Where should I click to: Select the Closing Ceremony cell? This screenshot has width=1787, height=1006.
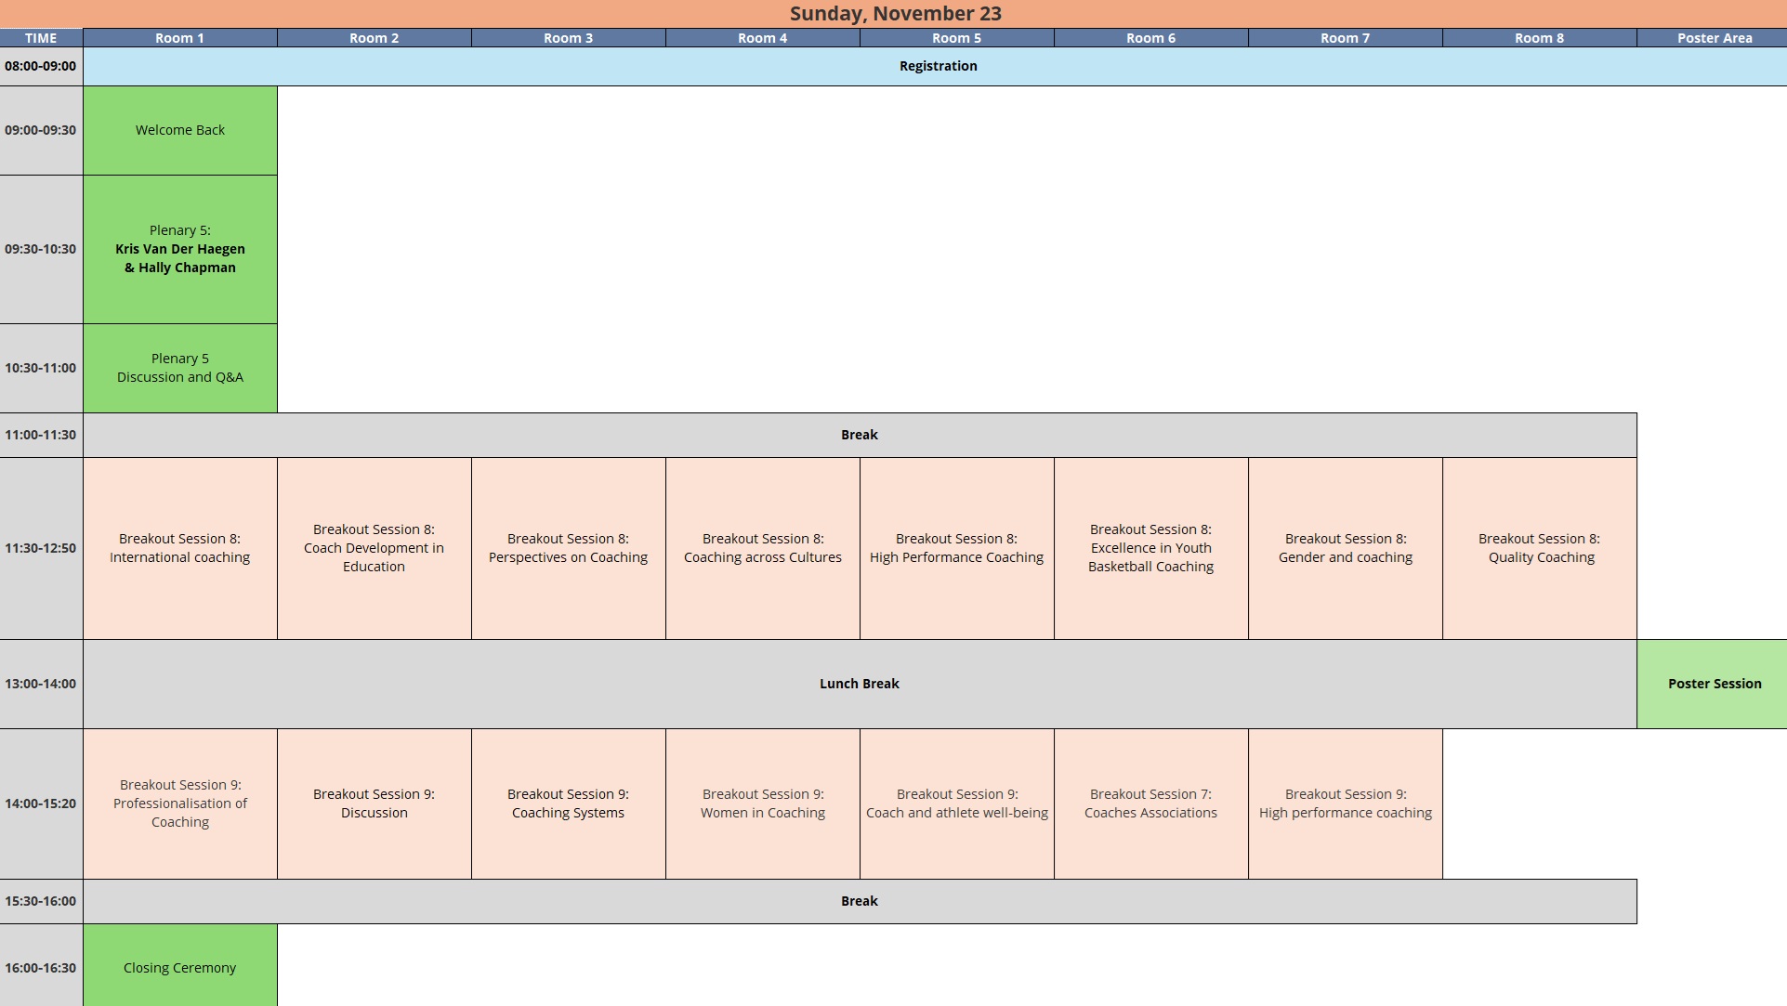click(180, 967)
